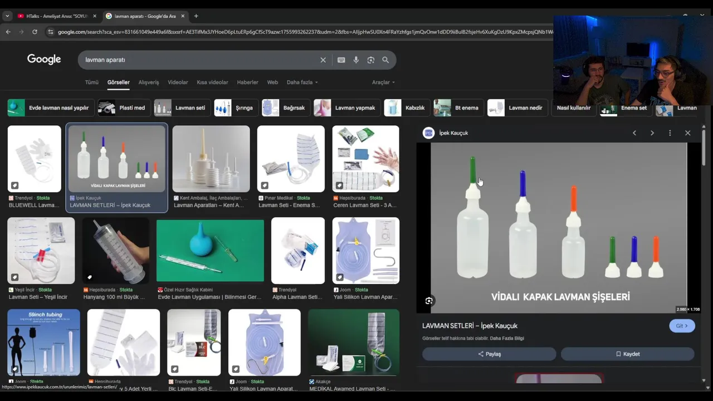Go back with the browser back arrow

click(8, 32)
